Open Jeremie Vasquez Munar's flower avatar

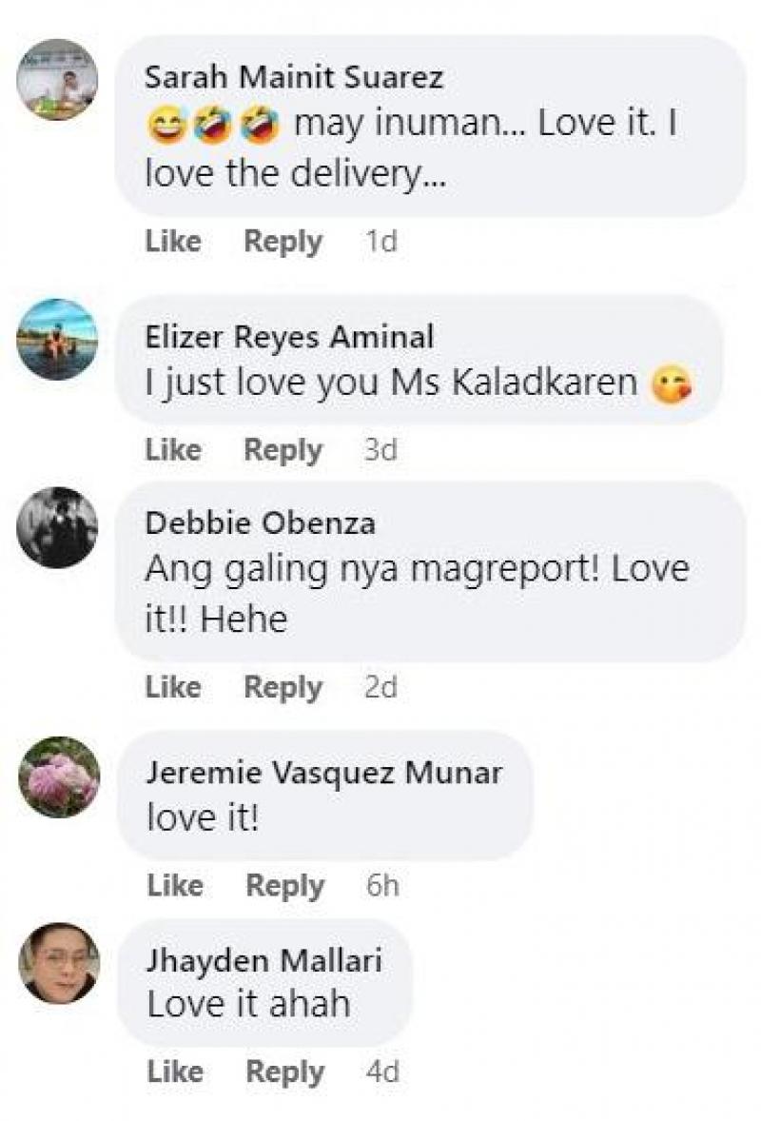(x=59, y=777)
